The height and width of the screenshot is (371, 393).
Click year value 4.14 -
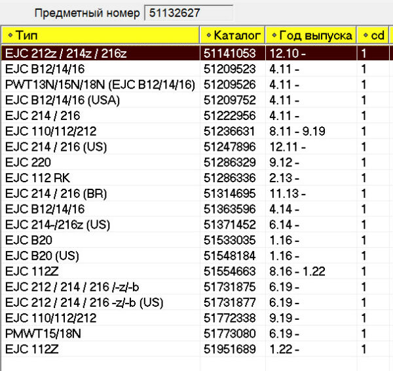284,209
